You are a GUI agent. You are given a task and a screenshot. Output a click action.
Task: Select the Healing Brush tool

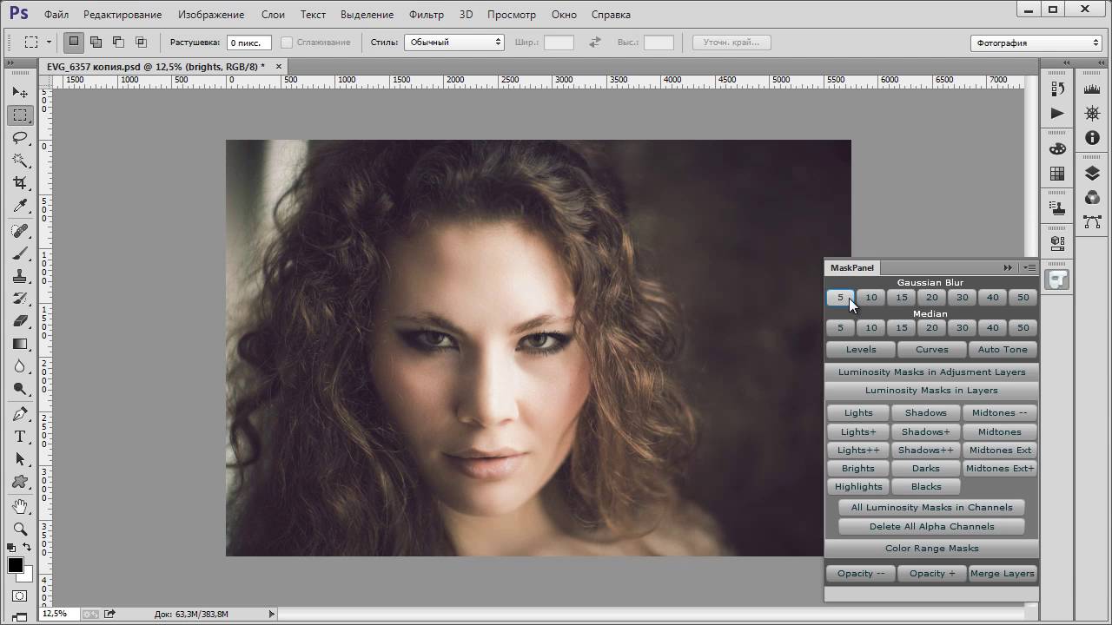pyautogui.click(x=20, y=231)
